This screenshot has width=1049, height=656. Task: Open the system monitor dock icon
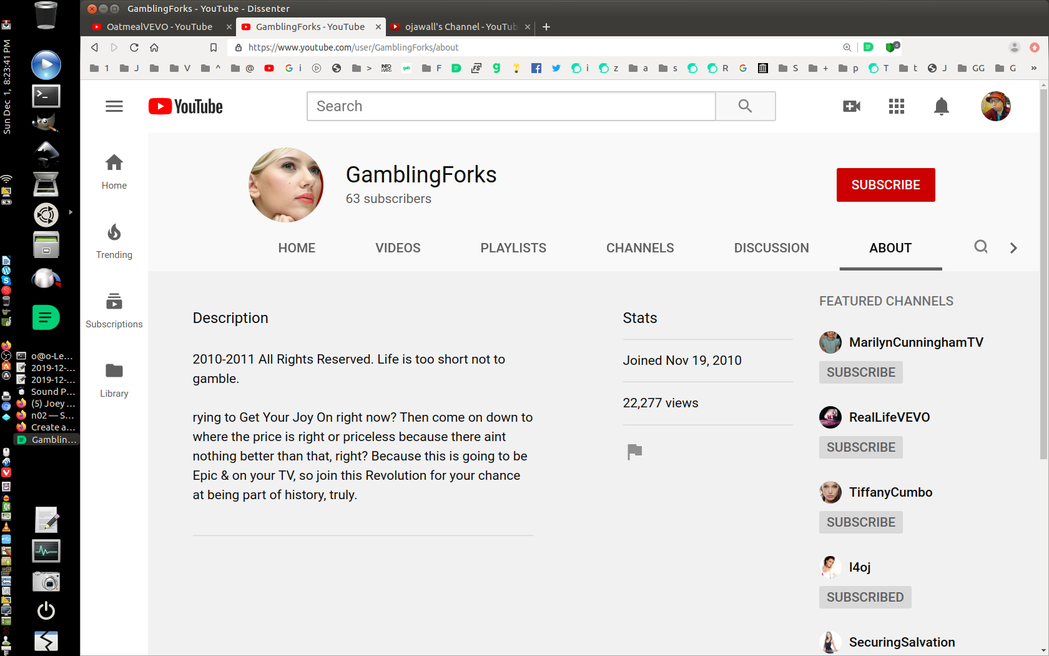pyautogui.click(x=46, y=550)
